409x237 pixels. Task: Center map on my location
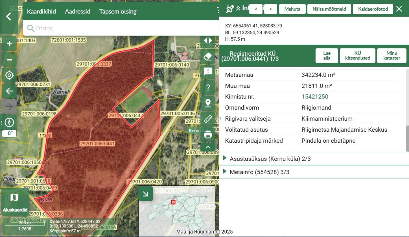pyautogui.click(x=9, y=75)
